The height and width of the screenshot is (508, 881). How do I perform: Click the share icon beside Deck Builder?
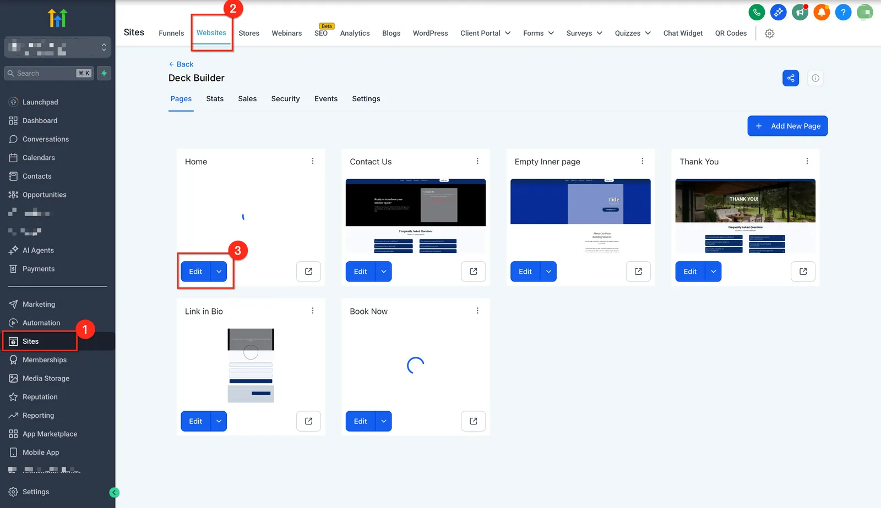791,78
